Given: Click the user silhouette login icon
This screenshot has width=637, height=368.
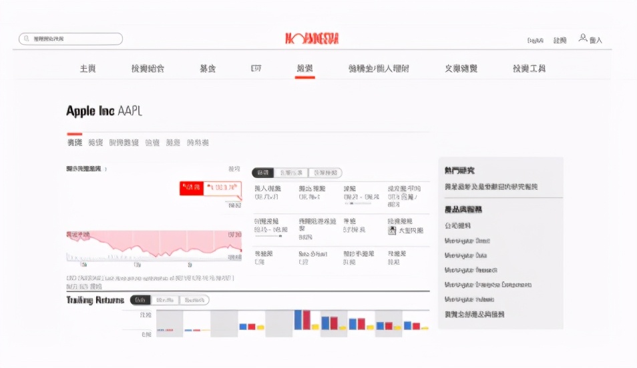Looking at the screenshot, I should (583, 38).
